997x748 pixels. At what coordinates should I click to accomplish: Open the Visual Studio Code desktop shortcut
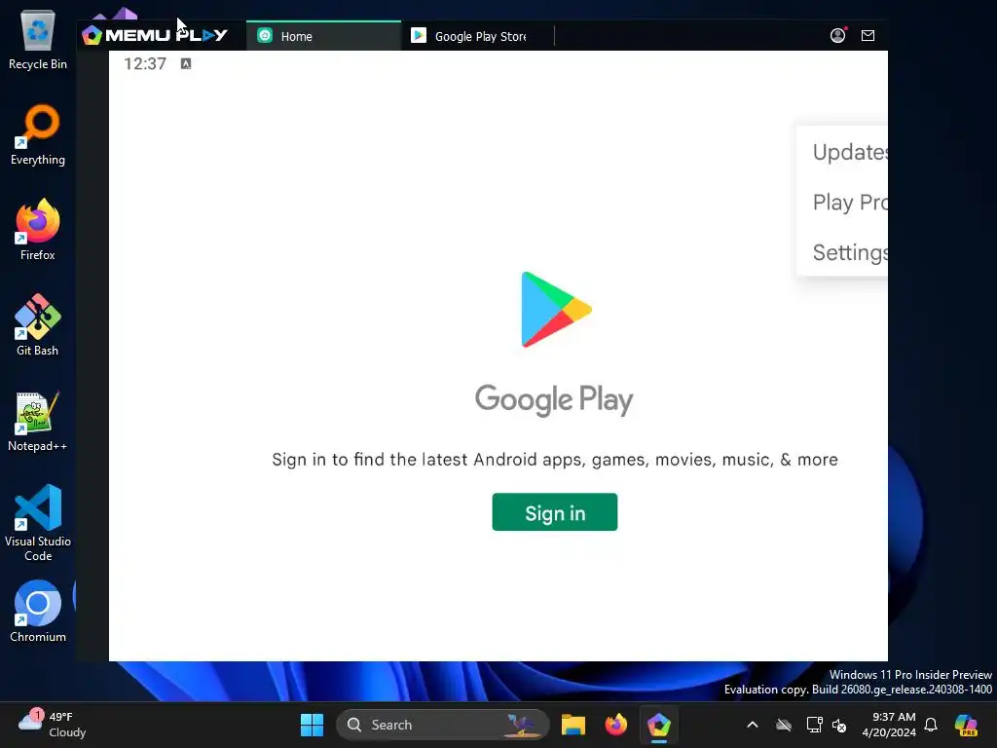38,523
